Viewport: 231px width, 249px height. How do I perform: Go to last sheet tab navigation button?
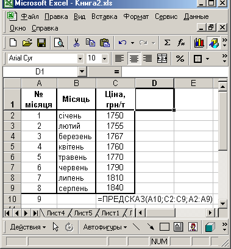[36, 213]
